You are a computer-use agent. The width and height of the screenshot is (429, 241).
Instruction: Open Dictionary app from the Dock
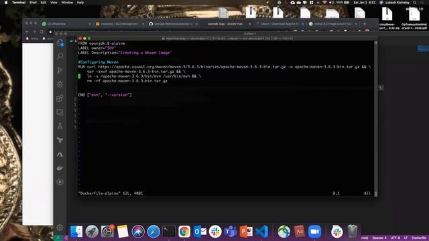299,232
